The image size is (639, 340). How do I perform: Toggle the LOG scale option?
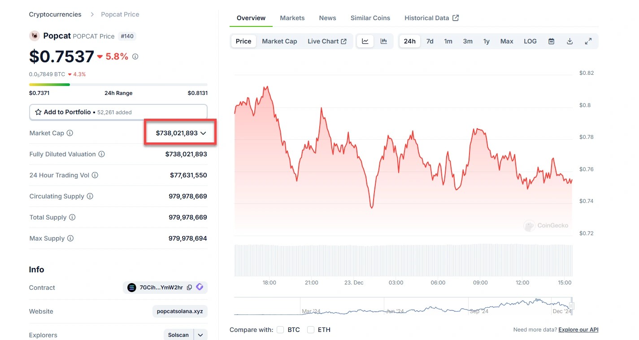click(x=530, y=41)
